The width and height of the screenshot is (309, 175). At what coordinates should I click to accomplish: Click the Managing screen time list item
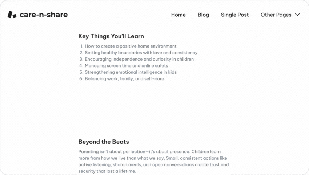point(127,66)
